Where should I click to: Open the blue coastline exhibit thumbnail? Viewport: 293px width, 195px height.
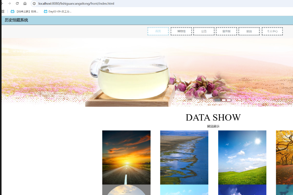[184, 157]
